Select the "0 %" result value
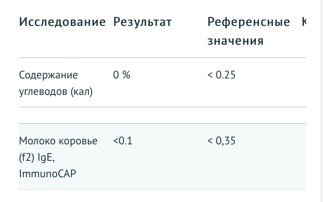This screenshot has height=202, width=325. [x=121, y=75]
